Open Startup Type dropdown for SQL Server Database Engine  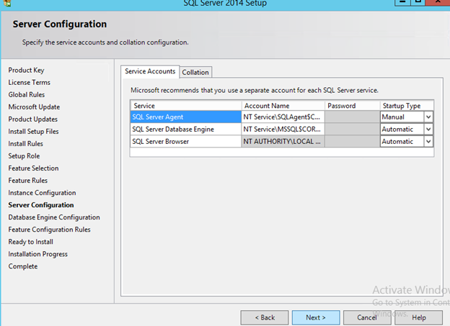(x=428, y=130)
